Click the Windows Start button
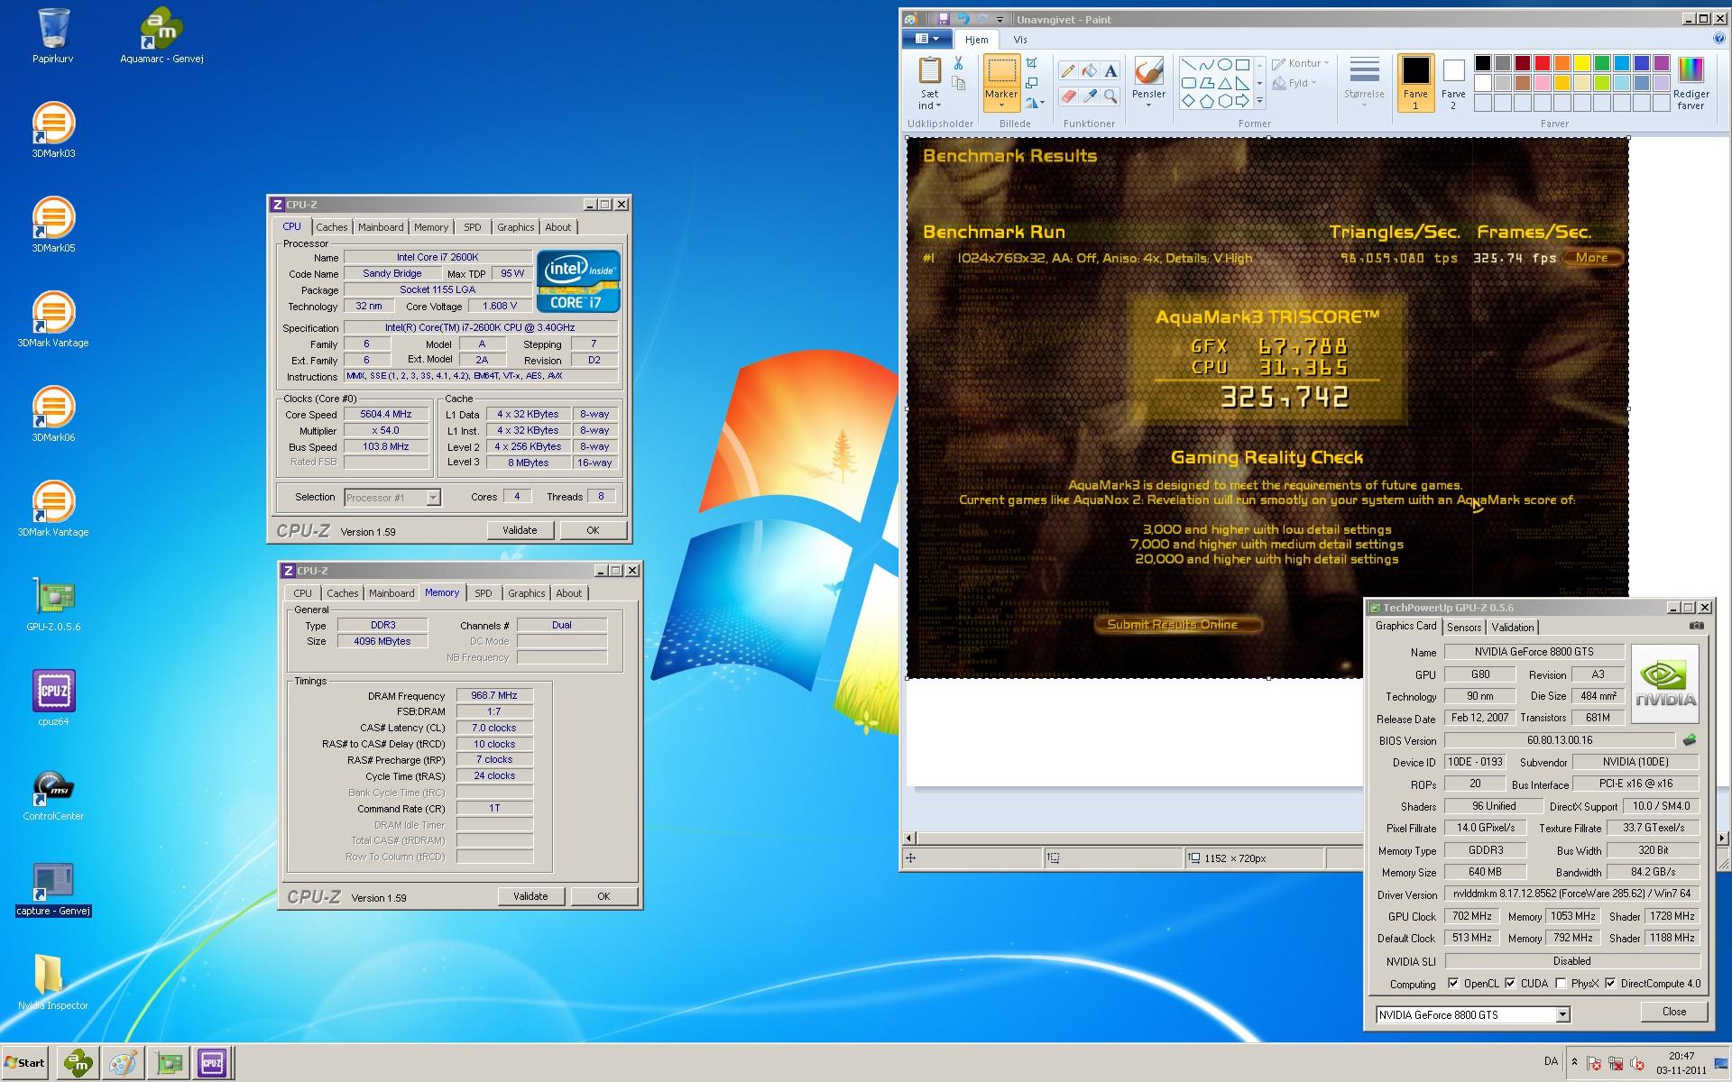1732x1082 pixels. pyautogui.click(x=24, y=1062)
